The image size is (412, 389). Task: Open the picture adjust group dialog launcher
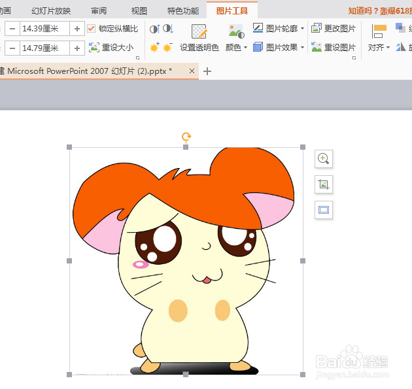click(x=354, y=58)
